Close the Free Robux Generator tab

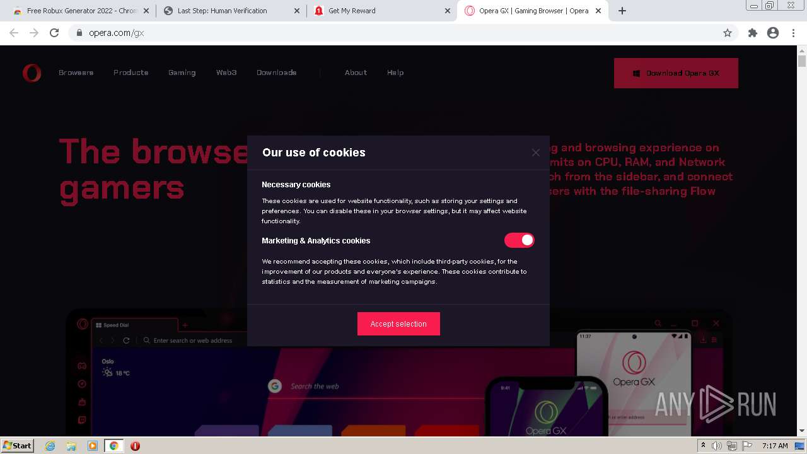146,11
